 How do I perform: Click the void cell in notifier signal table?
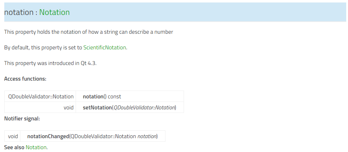pos(13,136)
